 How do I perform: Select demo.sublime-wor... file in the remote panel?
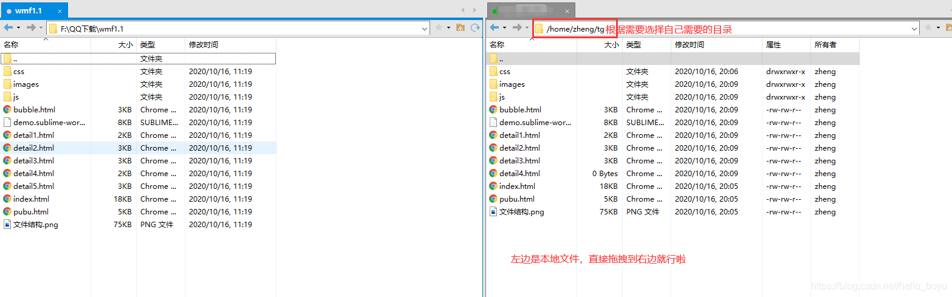pos(673,122)
